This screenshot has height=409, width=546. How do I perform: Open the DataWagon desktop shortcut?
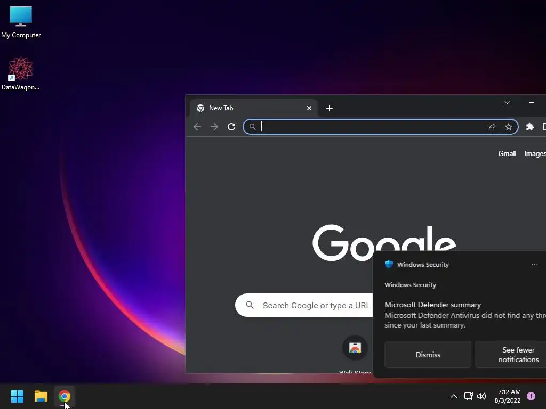pyautogui.click(x=21, y=73)
